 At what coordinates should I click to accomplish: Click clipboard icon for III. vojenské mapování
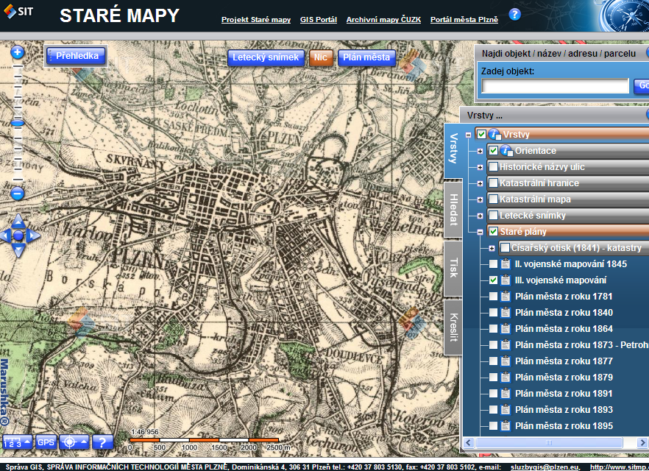tap(505, 280)
